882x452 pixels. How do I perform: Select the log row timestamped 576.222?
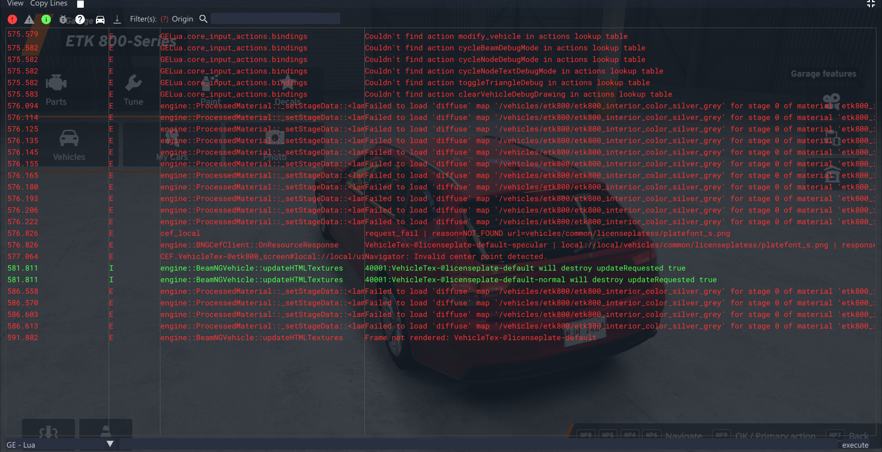tap(441, 222)
